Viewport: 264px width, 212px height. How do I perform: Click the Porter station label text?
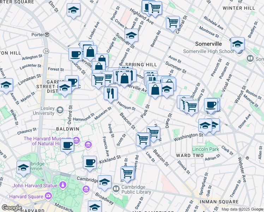38,35
